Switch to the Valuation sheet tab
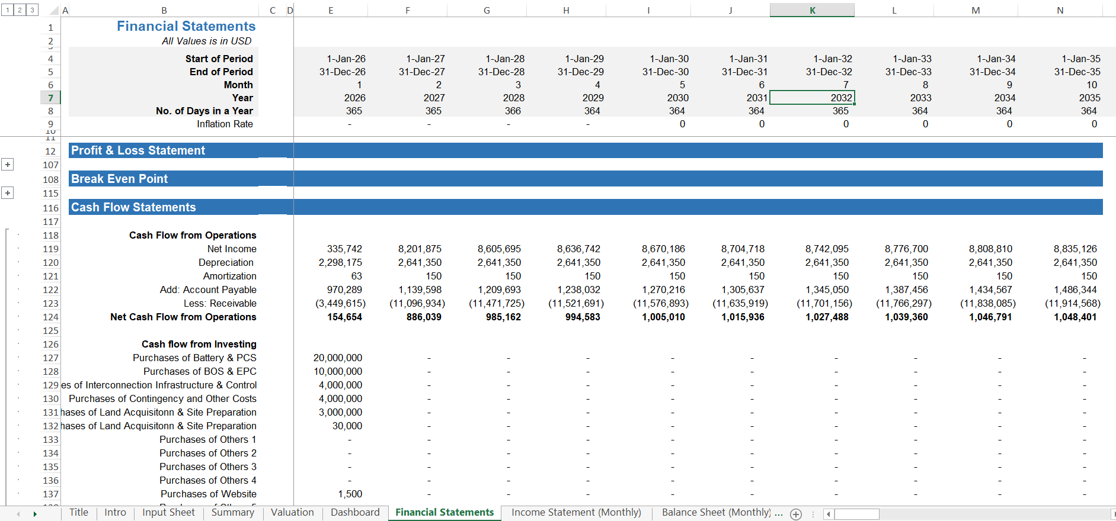 pos(292,513)
